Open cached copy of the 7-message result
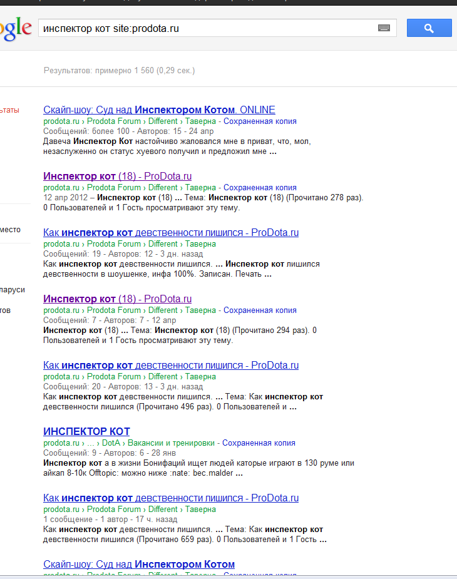This screenshot has width=457, height=579. click(260, 310)
